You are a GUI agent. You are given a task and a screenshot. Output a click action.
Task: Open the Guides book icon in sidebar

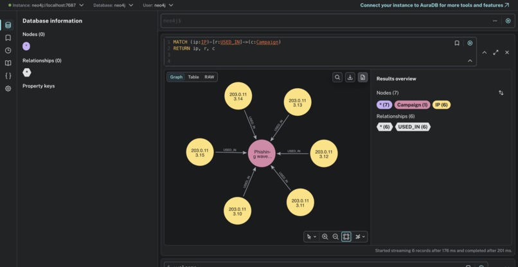tap(8, 63)
